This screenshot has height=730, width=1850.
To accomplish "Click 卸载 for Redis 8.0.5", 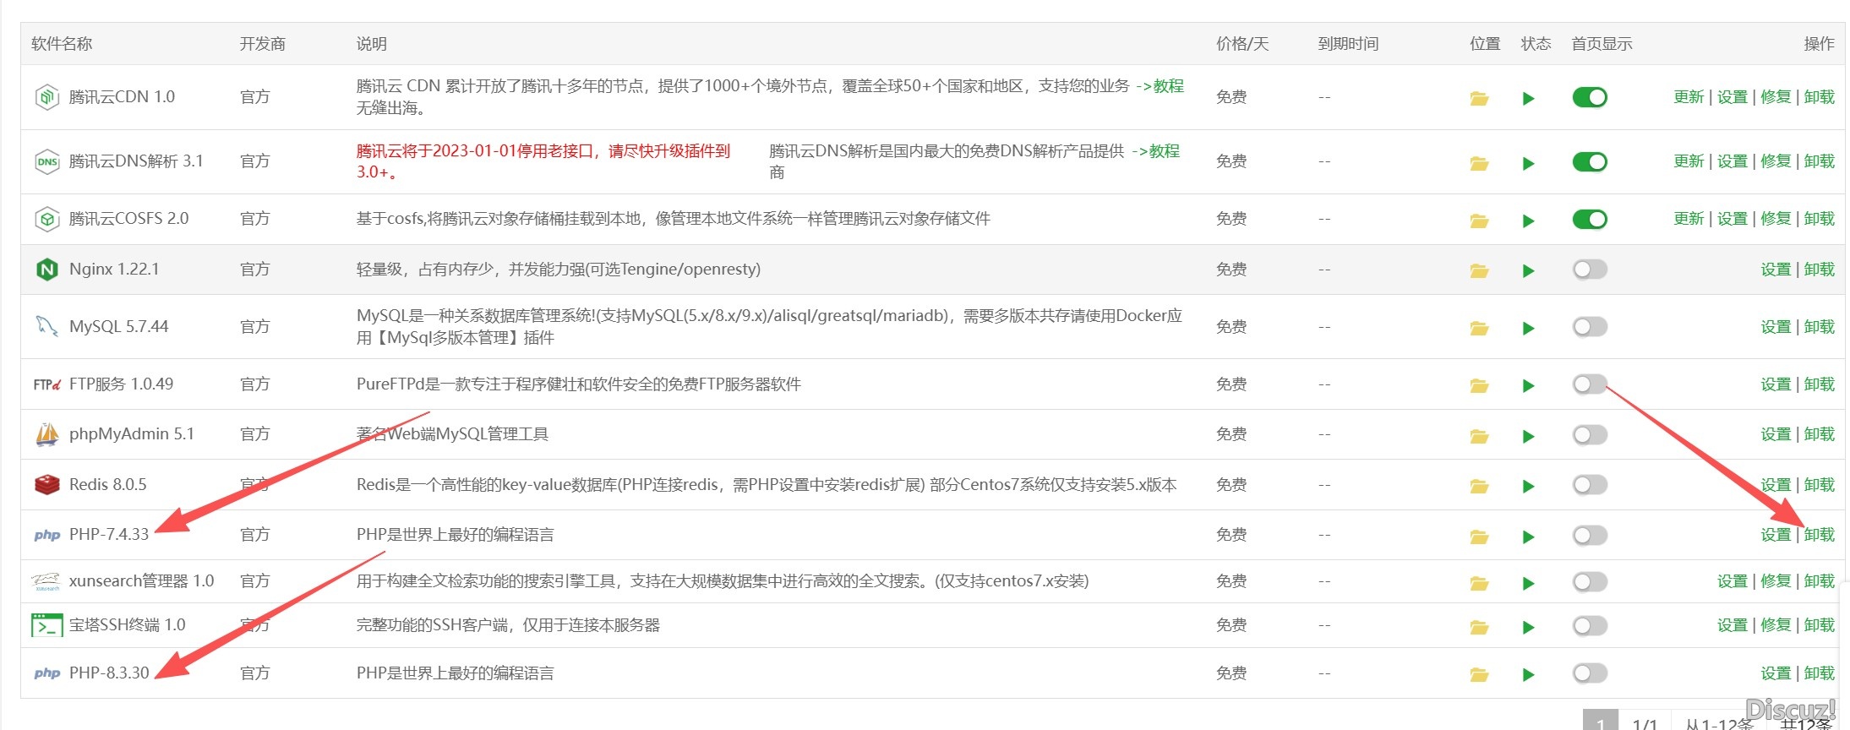I will pyautogui.click(x=1820, y=485).
